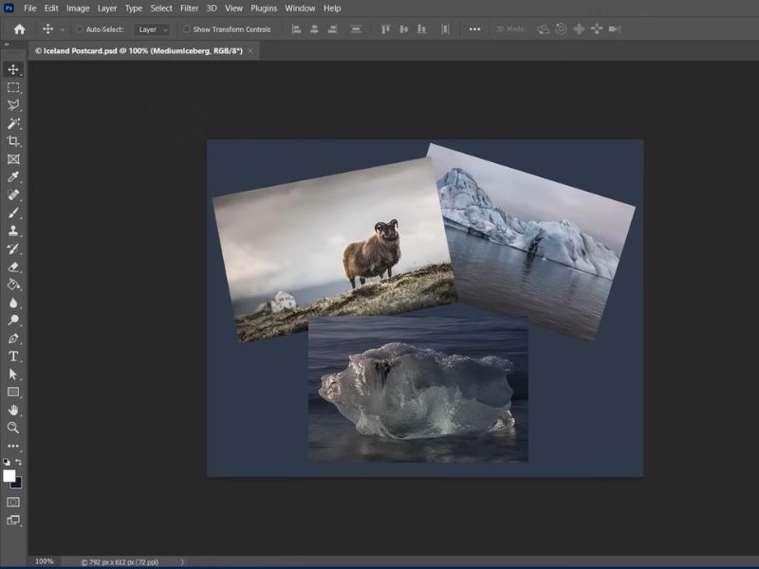Select the Zoom tool
The width and height of the screenshot is (759, 569).
point(13,428)
